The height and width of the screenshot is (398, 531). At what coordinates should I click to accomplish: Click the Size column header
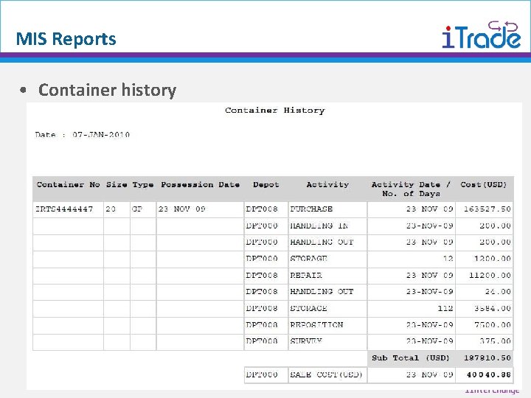[x=117, y=185]
